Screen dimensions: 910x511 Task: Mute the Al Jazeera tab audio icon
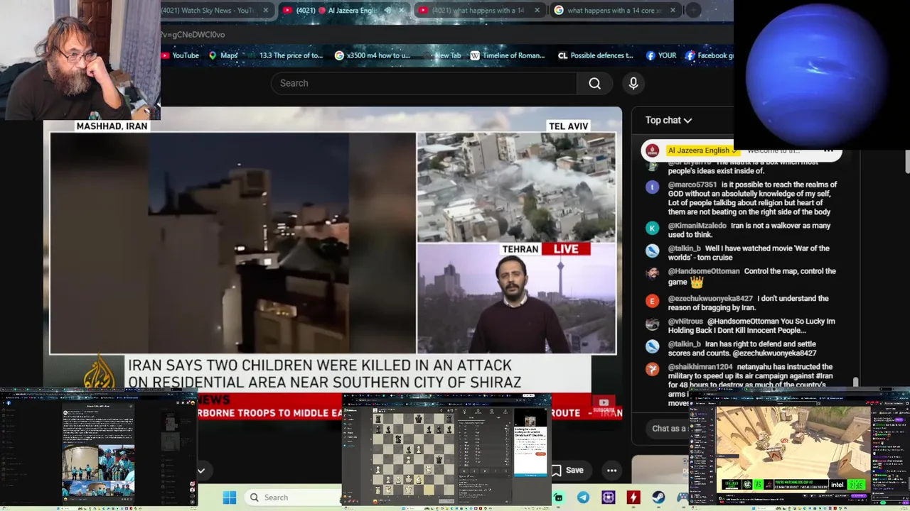pyautogui.click(x=387, y=11)
